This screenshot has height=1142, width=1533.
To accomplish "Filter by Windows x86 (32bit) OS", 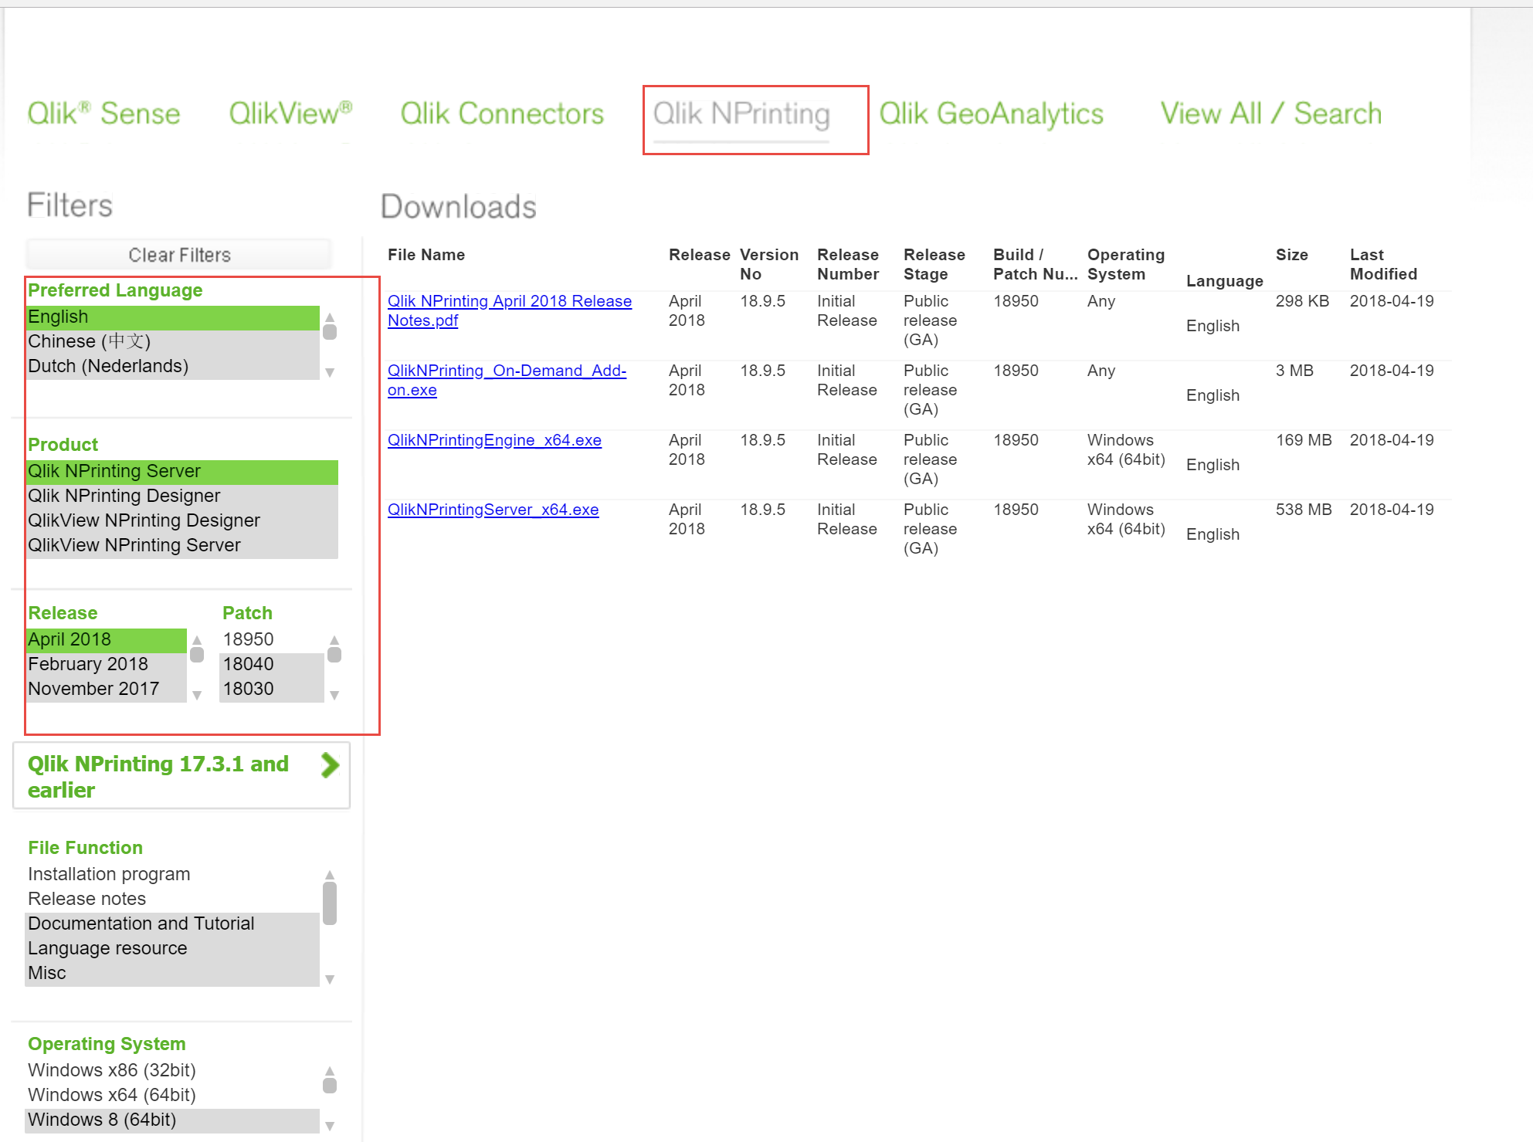I will click(173, 1070).
